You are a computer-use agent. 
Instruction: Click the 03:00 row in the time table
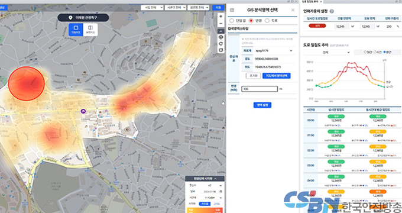(352, 166)
